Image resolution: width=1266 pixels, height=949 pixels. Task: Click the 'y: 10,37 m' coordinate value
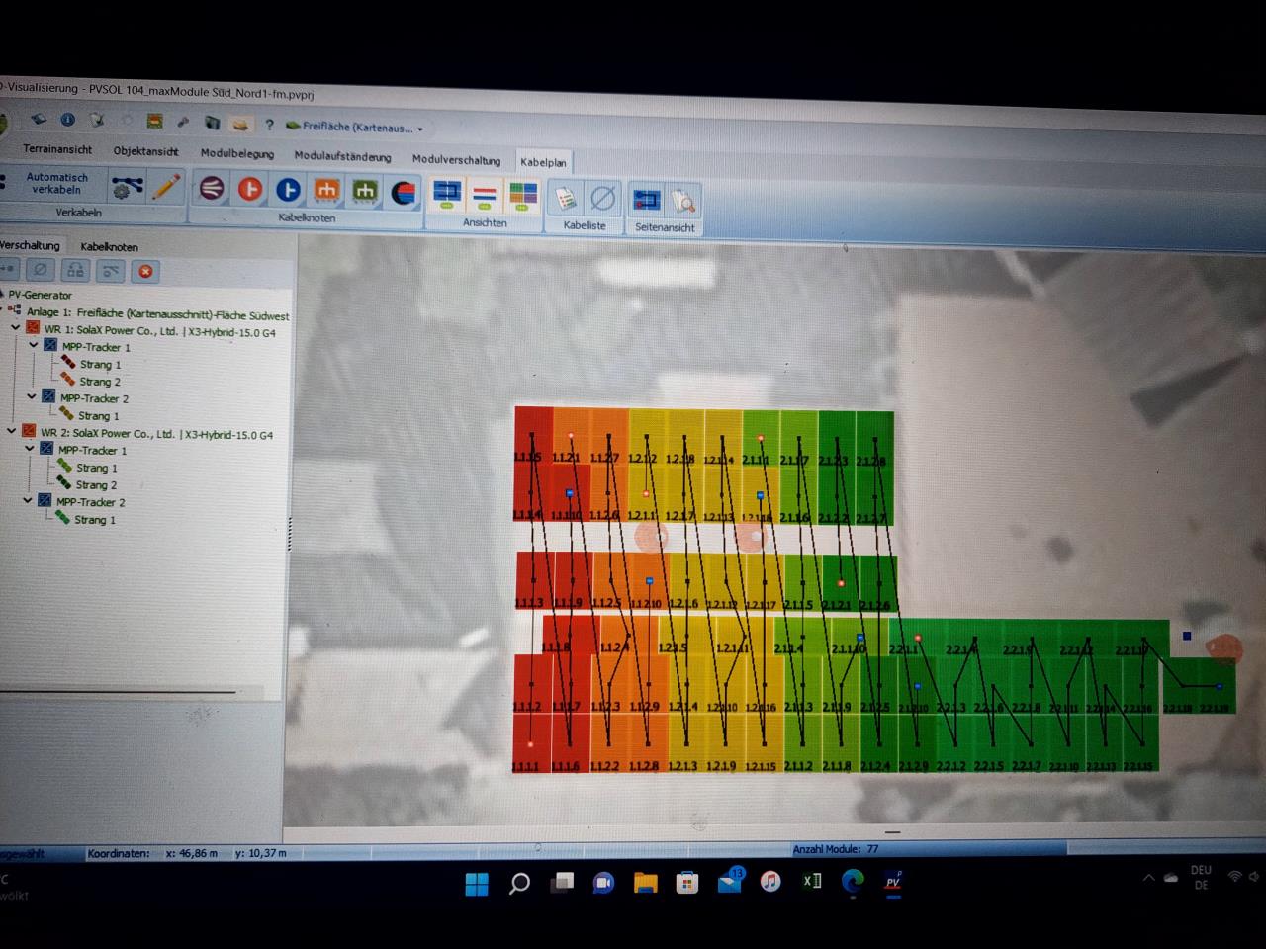coord(261,853)
